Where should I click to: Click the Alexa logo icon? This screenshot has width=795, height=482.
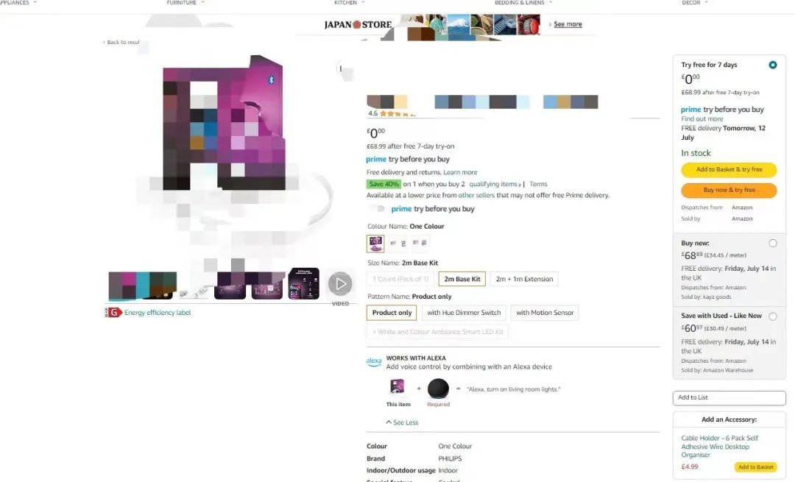[x=374, y=362]
